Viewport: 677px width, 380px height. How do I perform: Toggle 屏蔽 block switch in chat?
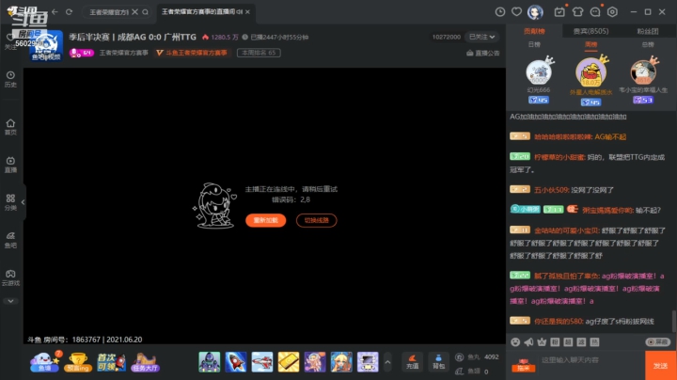click(657, 342)
